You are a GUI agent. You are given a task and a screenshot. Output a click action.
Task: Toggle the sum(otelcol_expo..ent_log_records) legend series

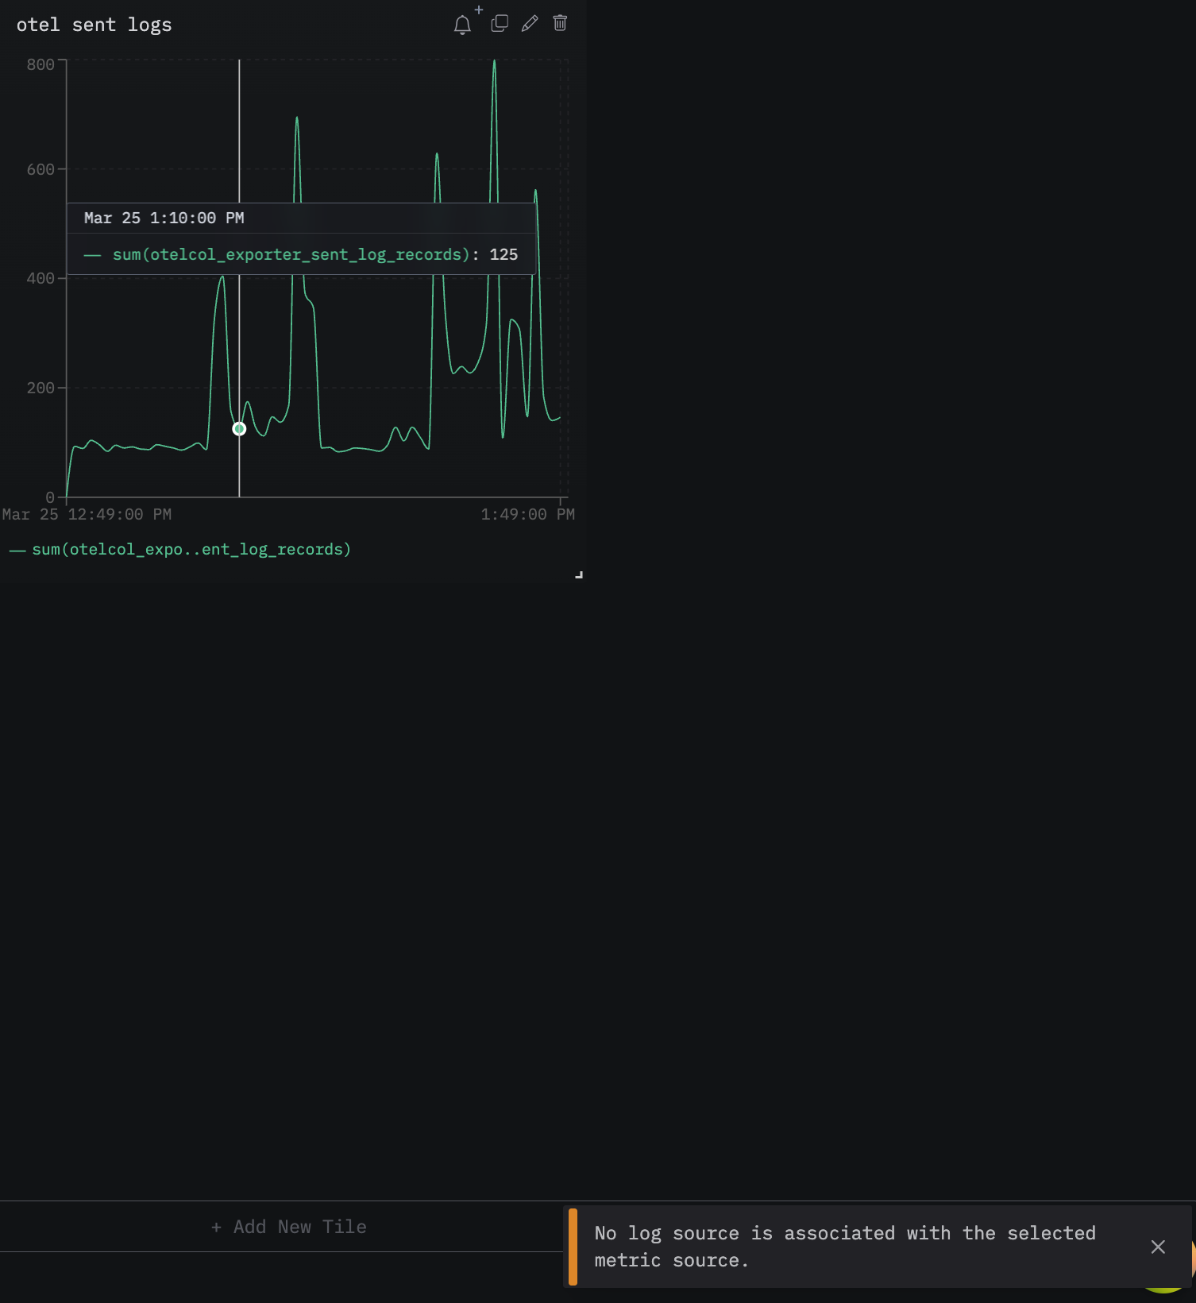[180, 550]
